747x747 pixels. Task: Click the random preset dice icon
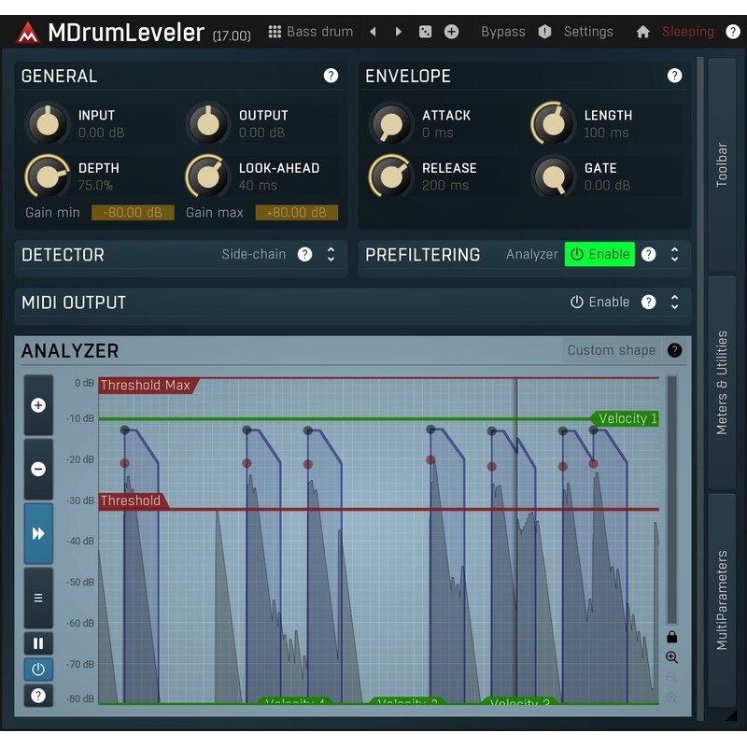(x=425, y=32)
